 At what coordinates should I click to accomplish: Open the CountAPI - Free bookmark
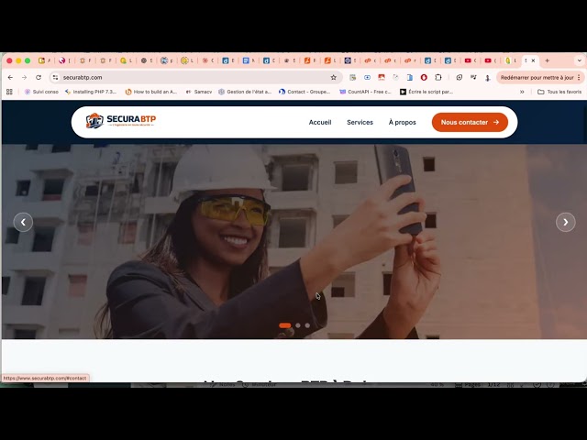click(365, 92)
